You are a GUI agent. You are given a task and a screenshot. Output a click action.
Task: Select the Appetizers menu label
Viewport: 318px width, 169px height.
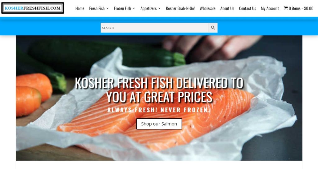click(x=148, y=8)
